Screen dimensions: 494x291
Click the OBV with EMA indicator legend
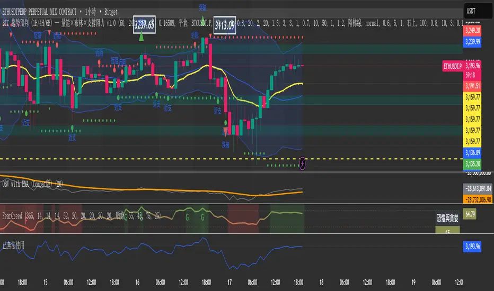click(x=32, y=184)
